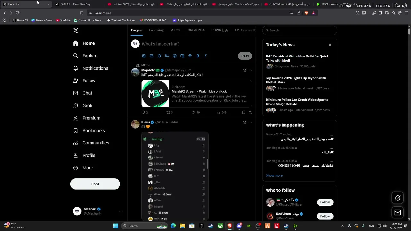This screenshot has height=231, width=411.
Task: Click the page vertical scrollbar
Action: (x=409, y=32)
